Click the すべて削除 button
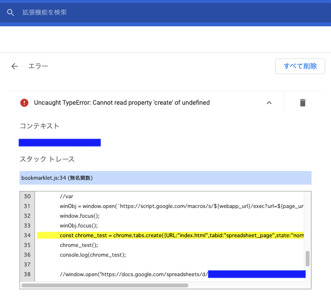This screenshot has width=331, height=302. [x=300, y=66]
